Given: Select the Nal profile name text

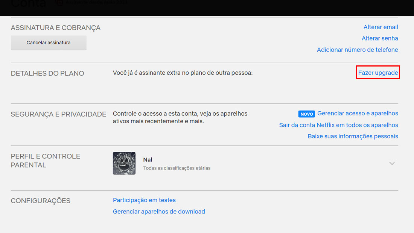Looking at the screenshot, I should [148, 160].
